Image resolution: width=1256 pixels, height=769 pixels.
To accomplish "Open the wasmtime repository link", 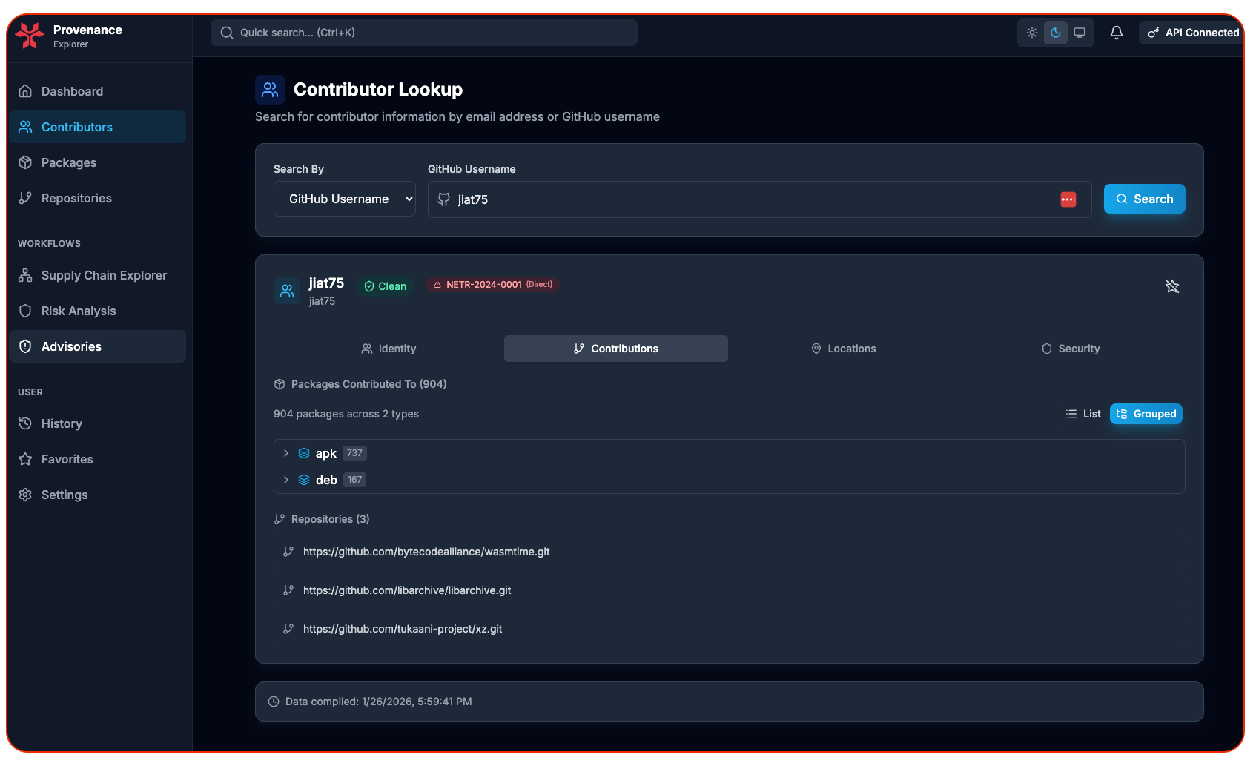I will (426, 552).
